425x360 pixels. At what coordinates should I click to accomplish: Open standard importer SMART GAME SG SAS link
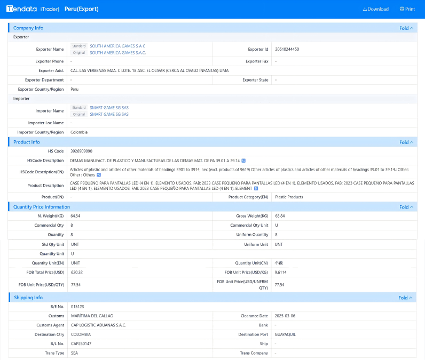tap(109, 108)
